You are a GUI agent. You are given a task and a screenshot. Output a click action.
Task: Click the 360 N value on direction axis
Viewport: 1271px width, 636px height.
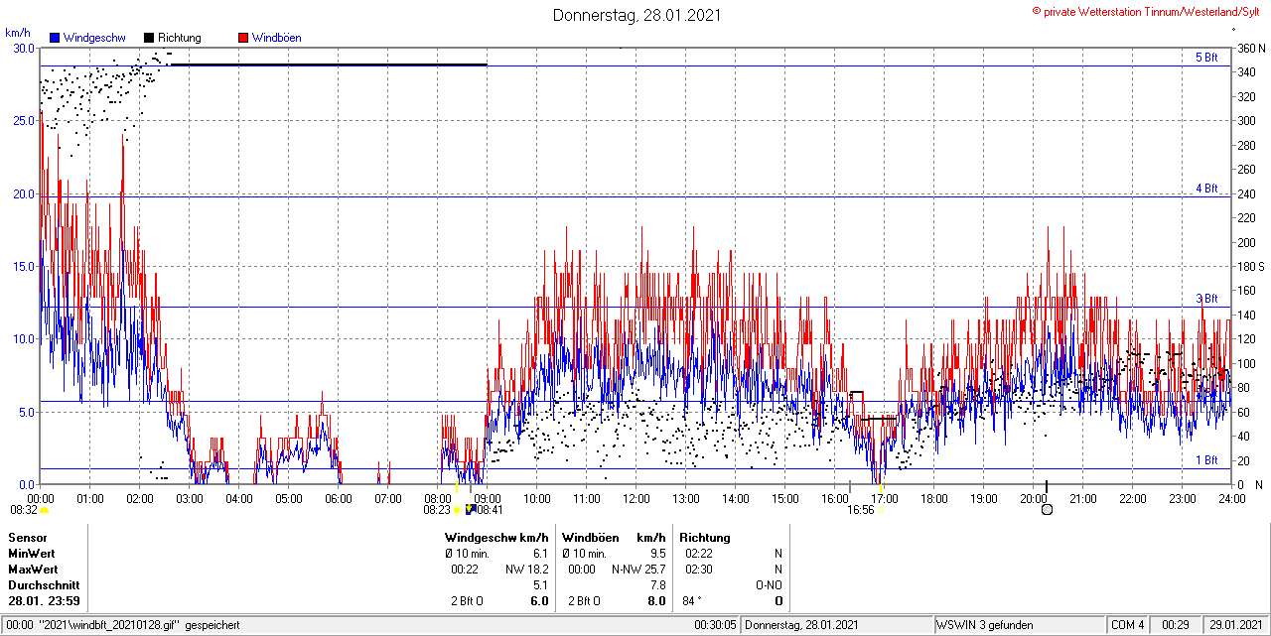(x=1251, y=48)
